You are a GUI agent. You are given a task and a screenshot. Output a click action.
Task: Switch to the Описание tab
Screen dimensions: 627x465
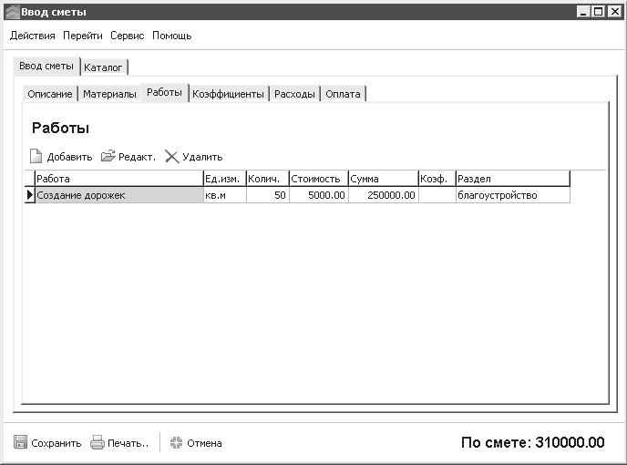[49, 94]
